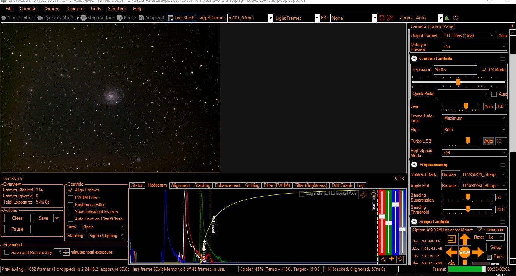Uncheck the Align Frames checkbox

tap(70, 190)
